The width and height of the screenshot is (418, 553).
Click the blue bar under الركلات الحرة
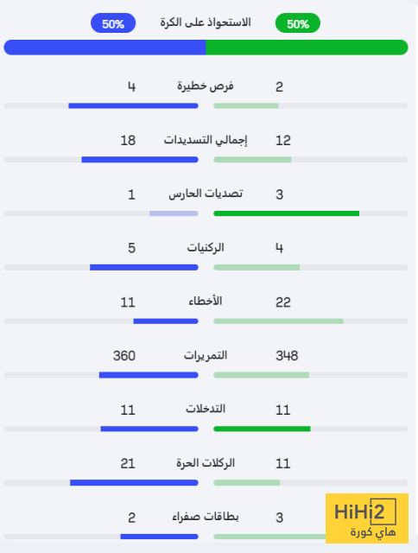pos(134,482)
